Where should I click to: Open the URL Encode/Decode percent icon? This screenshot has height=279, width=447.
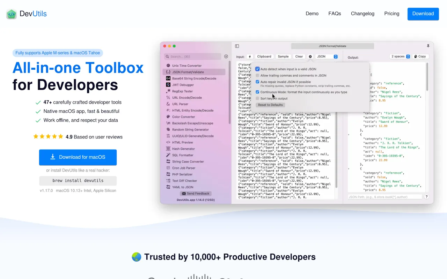(x=168, y=98)
